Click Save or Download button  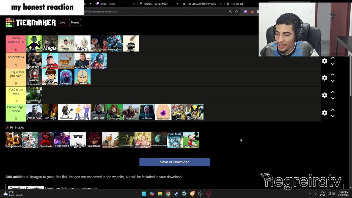click(x=175, y=162)
